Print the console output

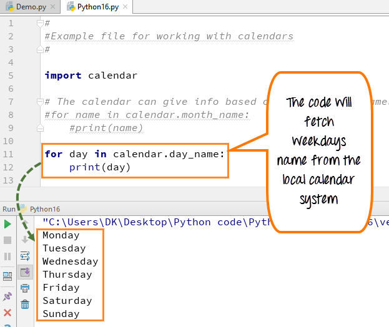[x=25, y=288]
